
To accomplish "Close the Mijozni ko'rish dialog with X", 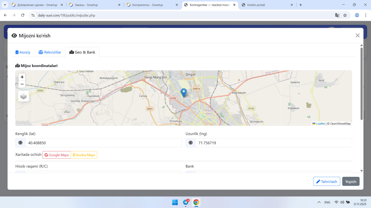I will (x=357, y=36).
